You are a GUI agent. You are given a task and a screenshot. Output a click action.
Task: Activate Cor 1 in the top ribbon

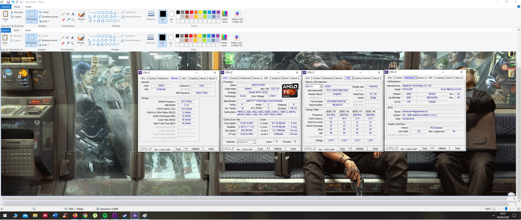click(x=163, y=17)
